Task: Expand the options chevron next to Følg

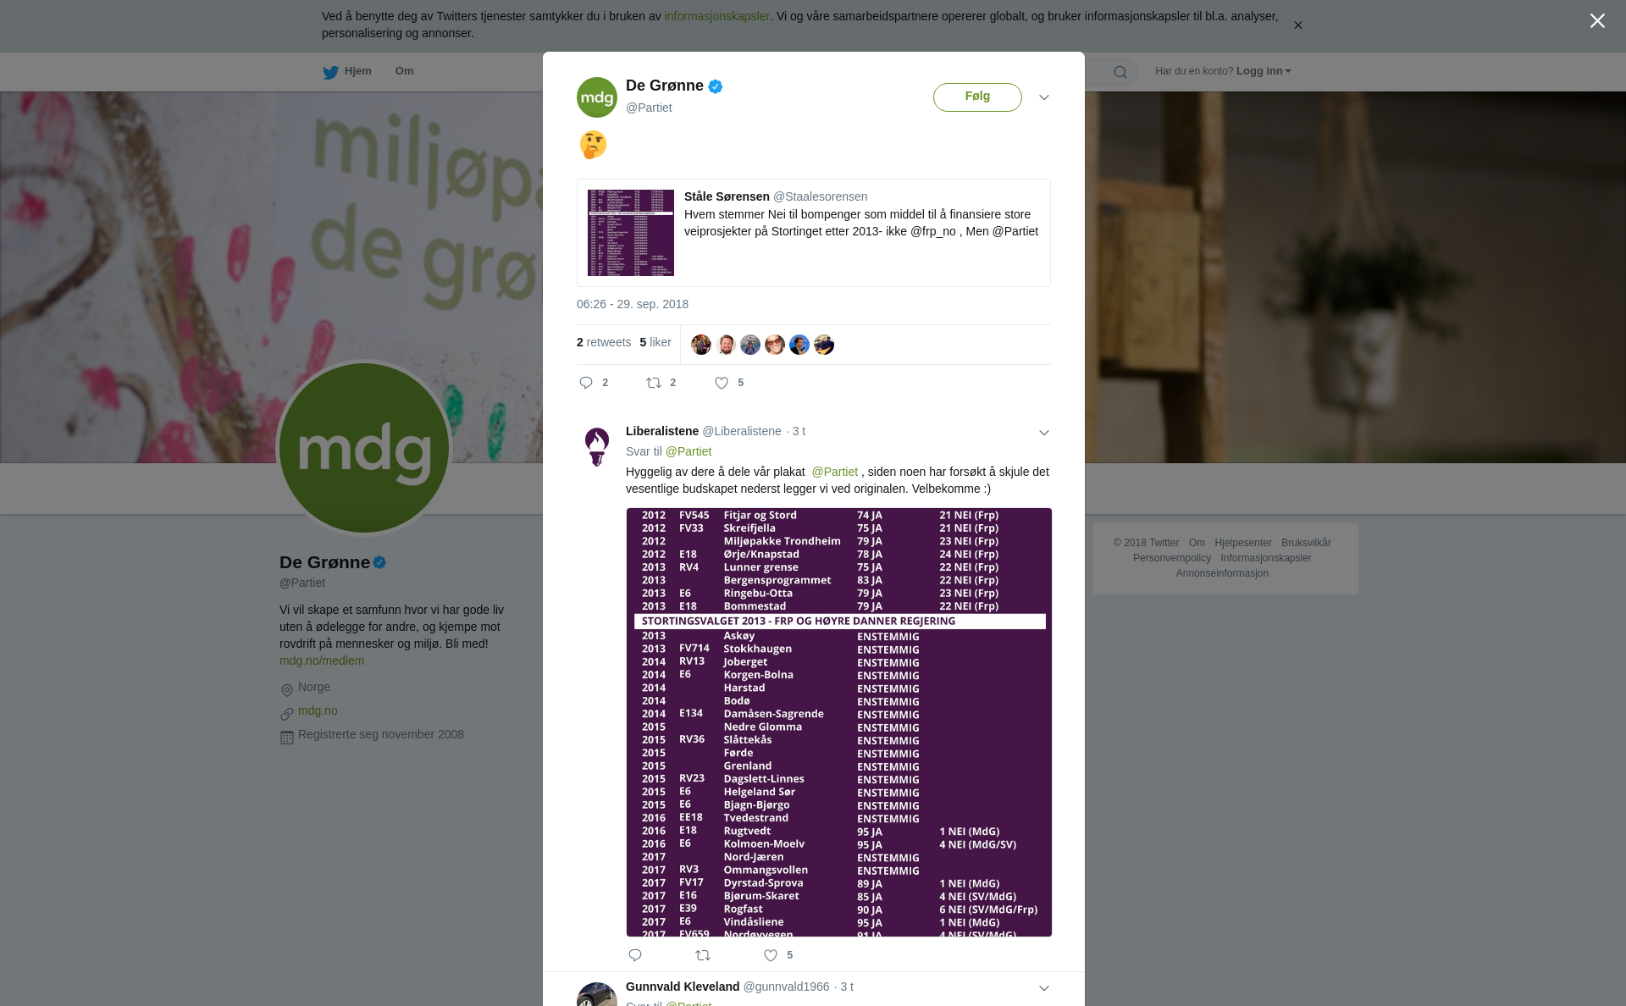Action: (1044, 97)
